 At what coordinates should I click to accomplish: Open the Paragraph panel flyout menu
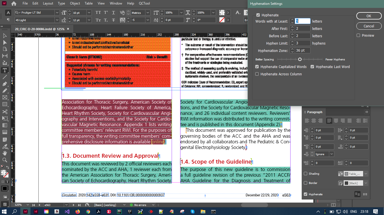tap(366, 112)
